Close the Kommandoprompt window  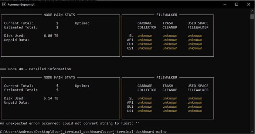coord(248,4)
